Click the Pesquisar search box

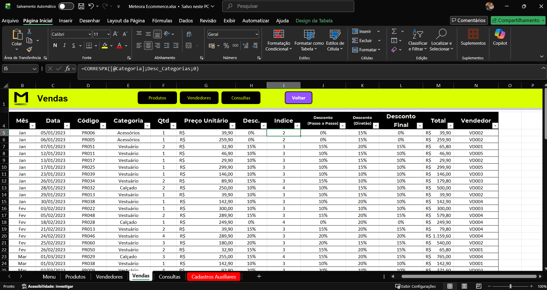pos(288,6)
